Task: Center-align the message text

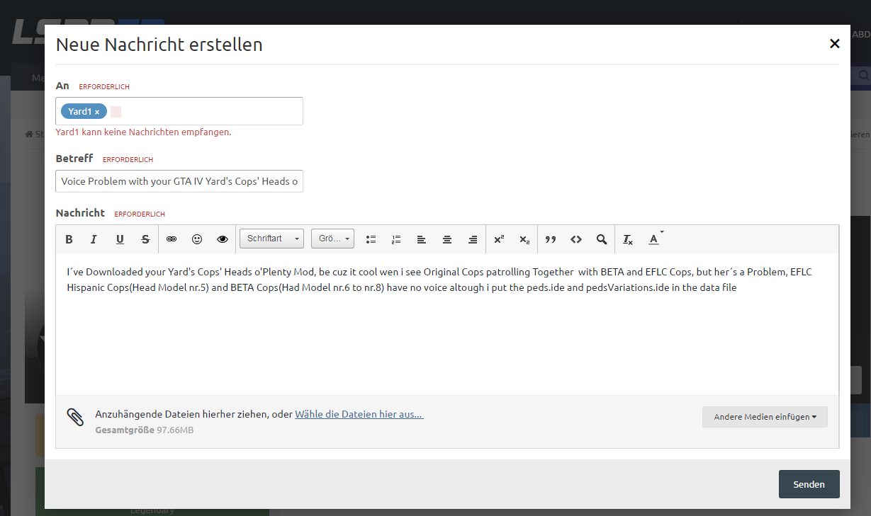Action: (447, 239)
